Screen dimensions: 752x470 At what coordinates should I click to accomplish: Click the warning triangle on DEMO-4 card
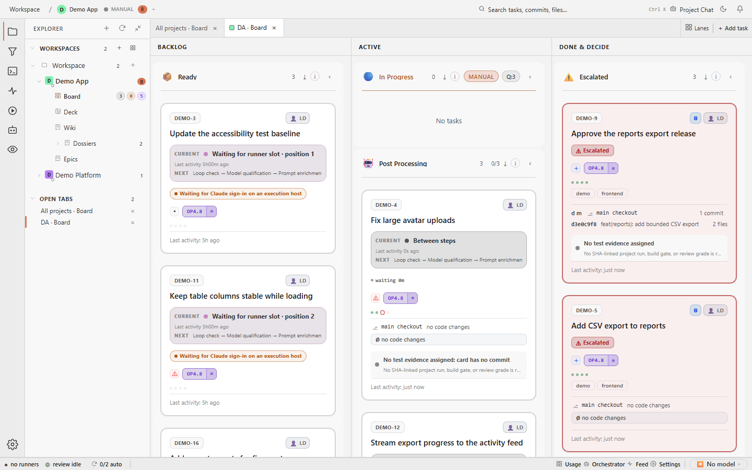[375, 298]
